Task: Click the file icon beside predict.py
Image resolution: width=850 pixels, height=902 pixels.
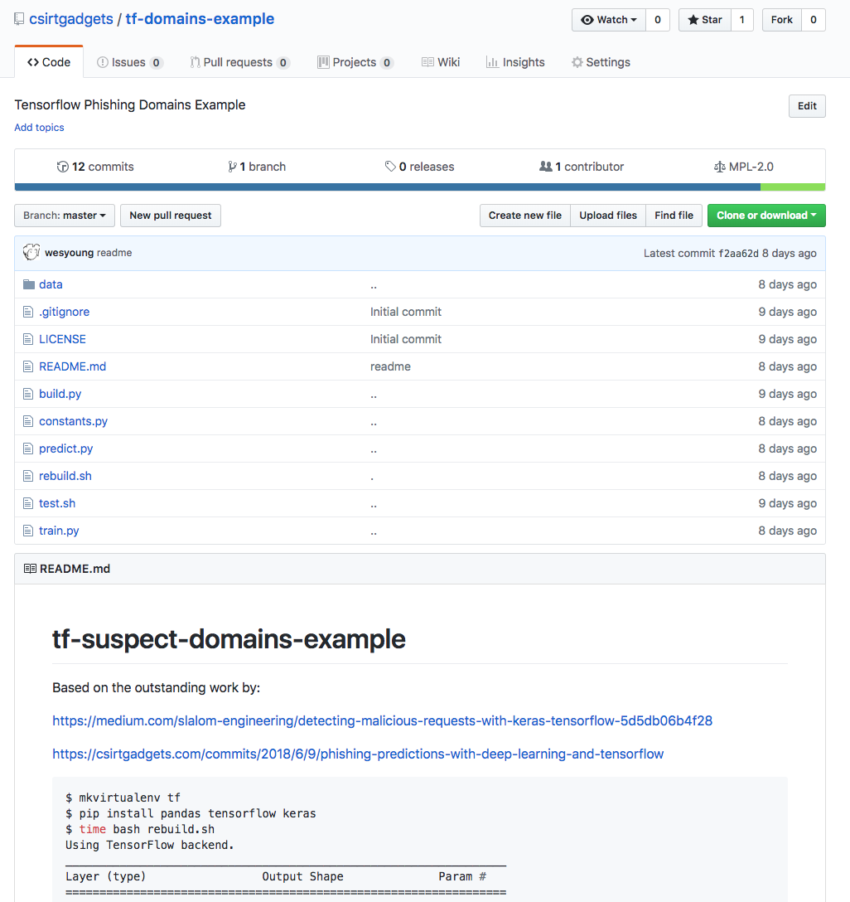Action: pyautogui.click(x=27, y=449)
